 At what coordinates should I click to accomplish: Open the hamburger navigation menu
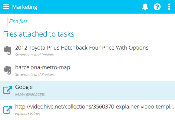6,7
